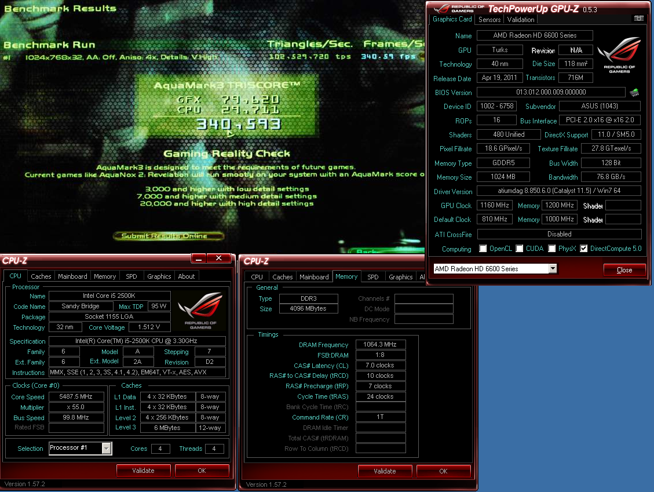Click the Level 3 cache value 6 MBytes
Screen dimensions: 654x492
coord(167,428)
